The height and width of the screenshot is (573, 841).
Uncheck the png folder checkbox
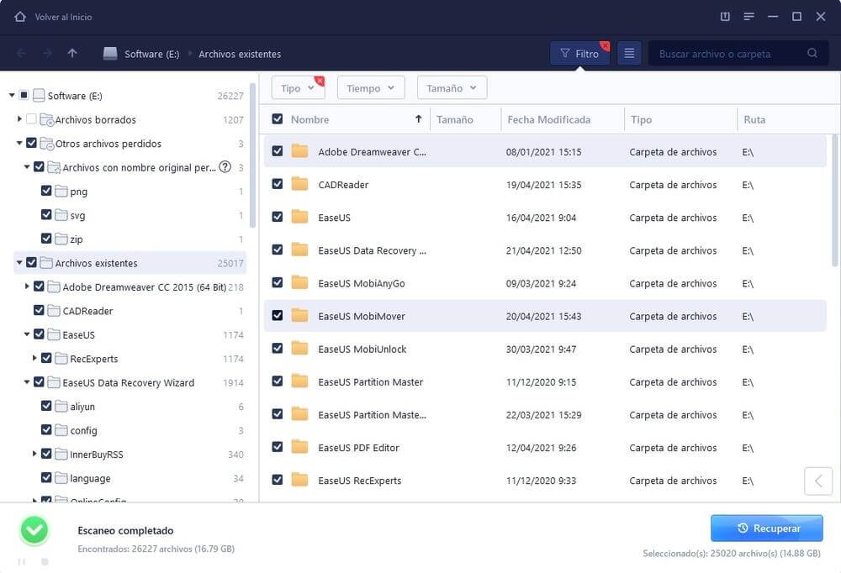click(46, 190)
